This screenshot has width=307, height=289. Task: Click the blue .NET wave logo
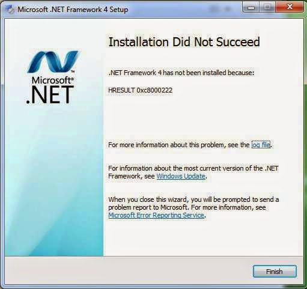click(x=53, y=61)
